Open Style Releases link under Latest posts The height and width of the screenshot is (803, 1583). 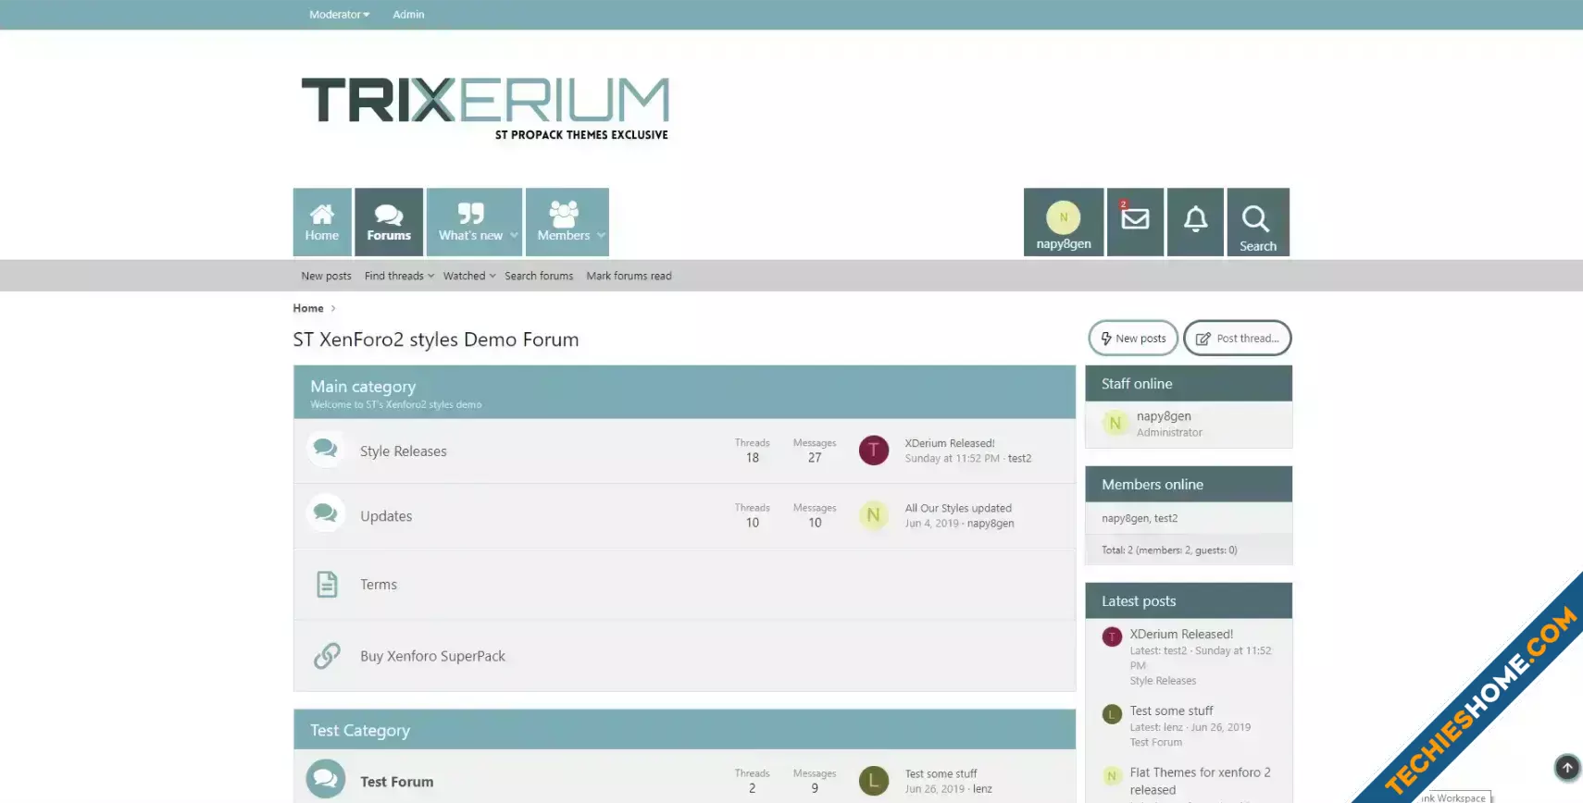coord(1163,681)
